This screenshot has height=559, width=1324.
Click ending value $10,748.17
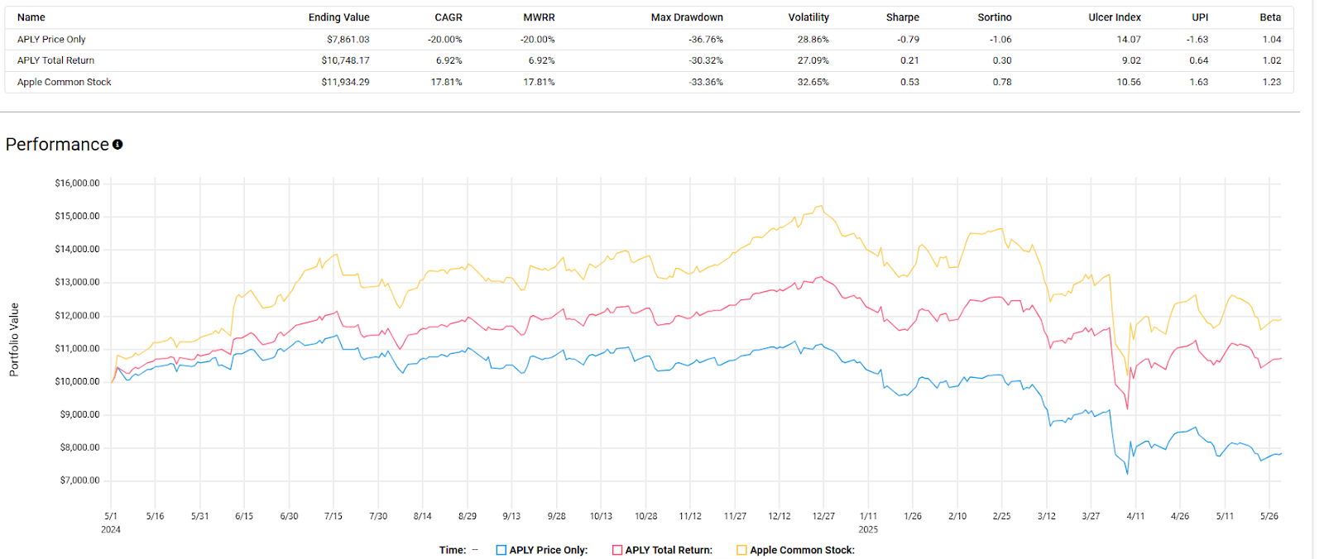[346, 60]
